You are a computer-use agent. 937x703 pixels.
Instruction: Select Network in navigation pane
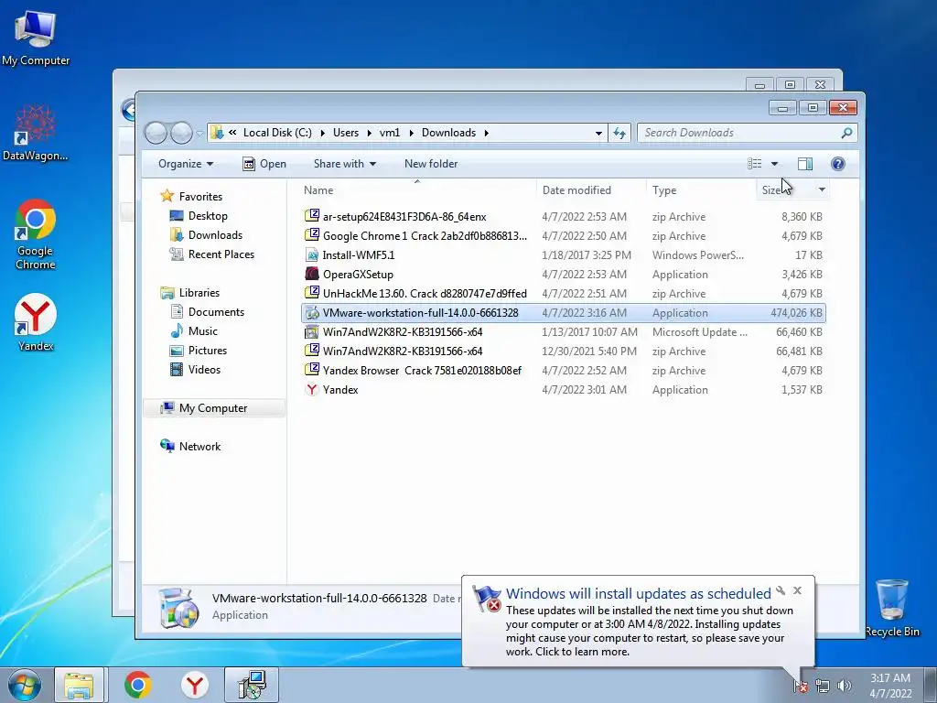(x=199, y=447)
